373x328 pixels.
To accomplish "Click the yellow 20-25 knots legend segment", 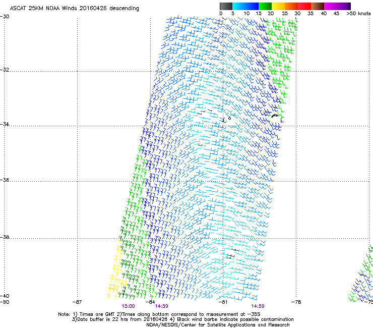I will click(x=278, y=6).
